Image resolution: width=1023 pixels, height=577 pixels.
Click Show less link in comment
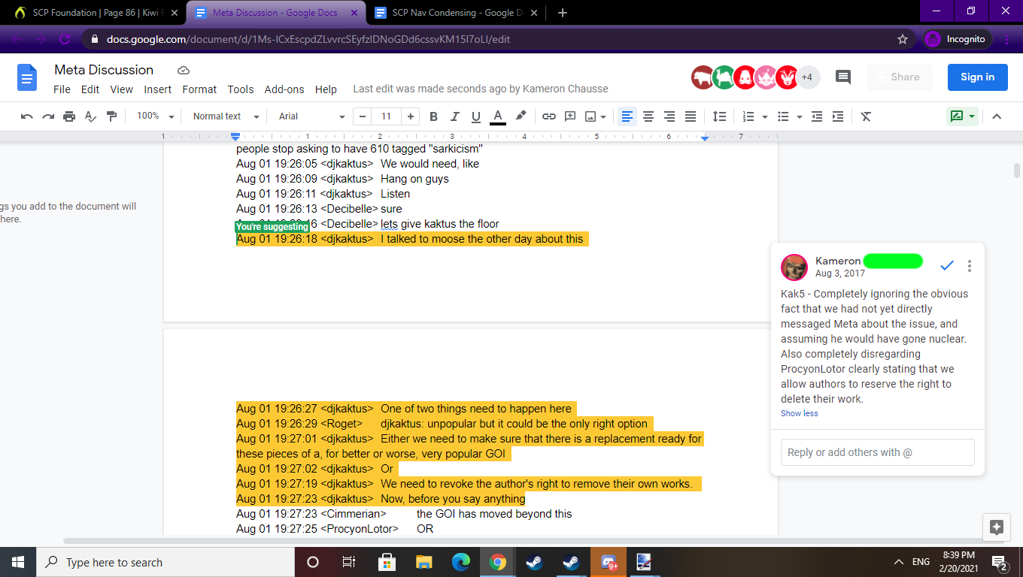point(799,413)
